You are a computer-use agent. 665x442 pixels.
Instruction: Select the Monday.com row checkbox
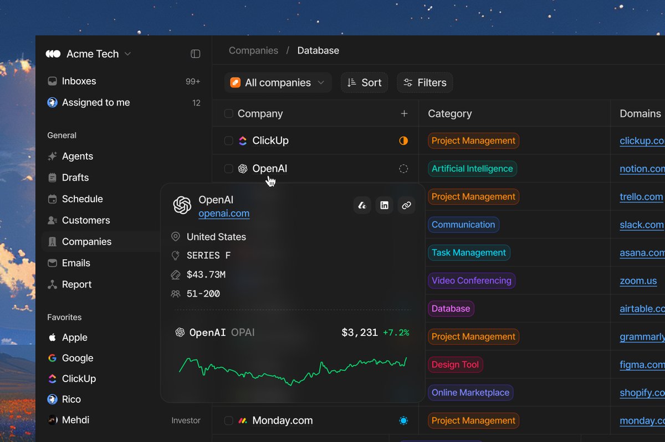pos(228,420)
